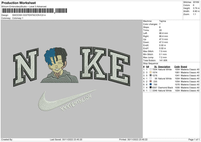The width and height of the screenshot is (201, 142).
Task: Select the Production Worksheet title
Action: pyautogui.click(x=18, y=3)
